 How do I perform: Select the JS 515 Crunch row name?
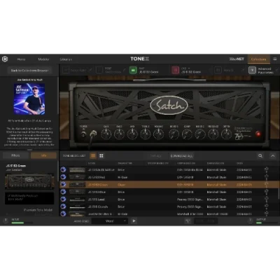click(x=98, y=206)
